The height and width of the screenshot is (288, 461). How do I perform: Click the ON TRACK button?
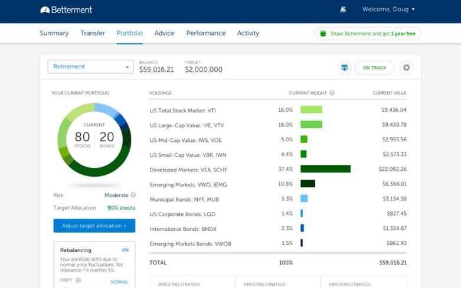(374, 68)
